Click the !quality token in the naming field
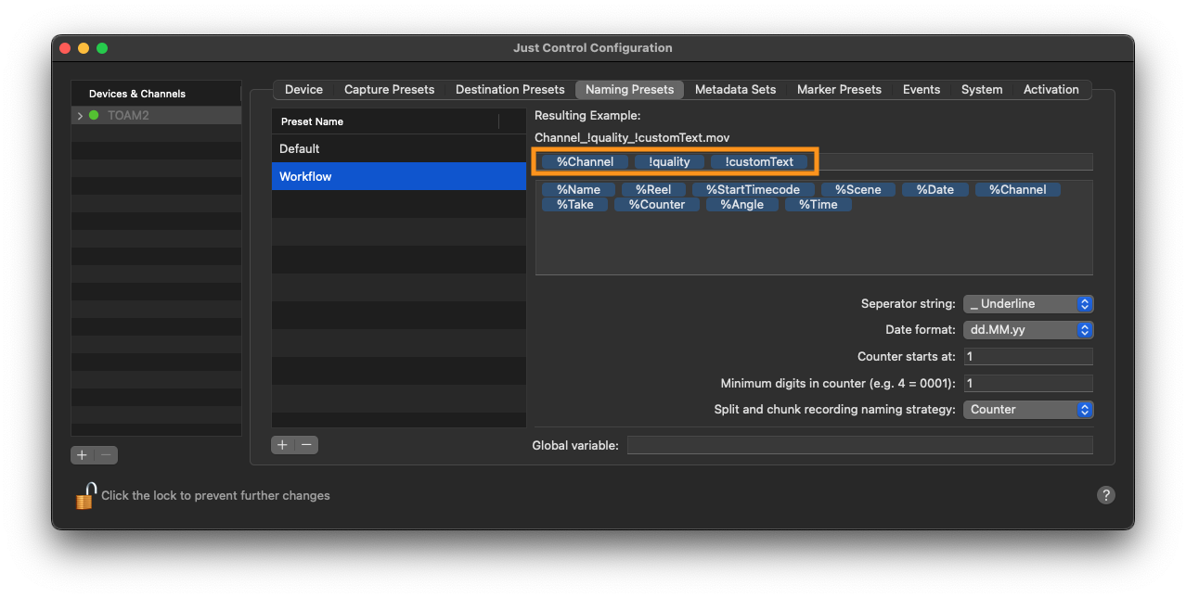 tap(669, 161)
